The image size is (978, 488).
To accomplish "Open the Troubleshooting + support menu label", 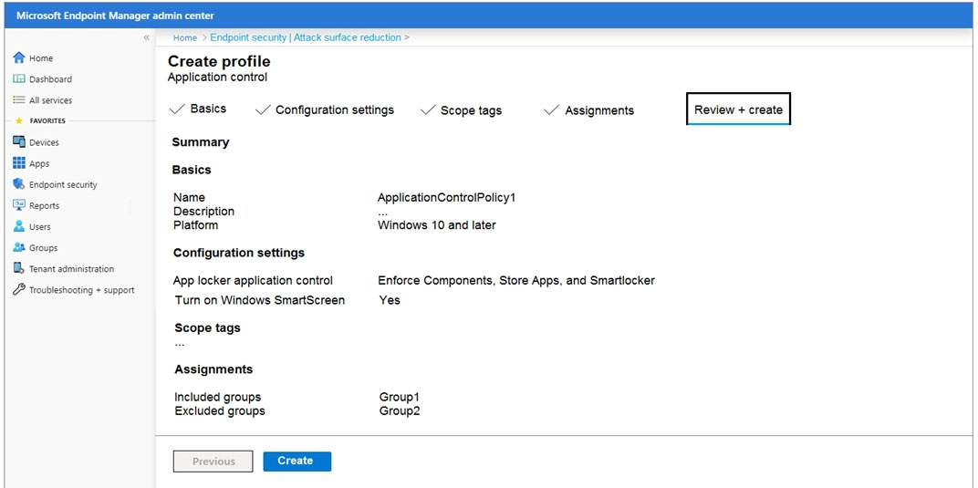I will [x=82, y=290].
